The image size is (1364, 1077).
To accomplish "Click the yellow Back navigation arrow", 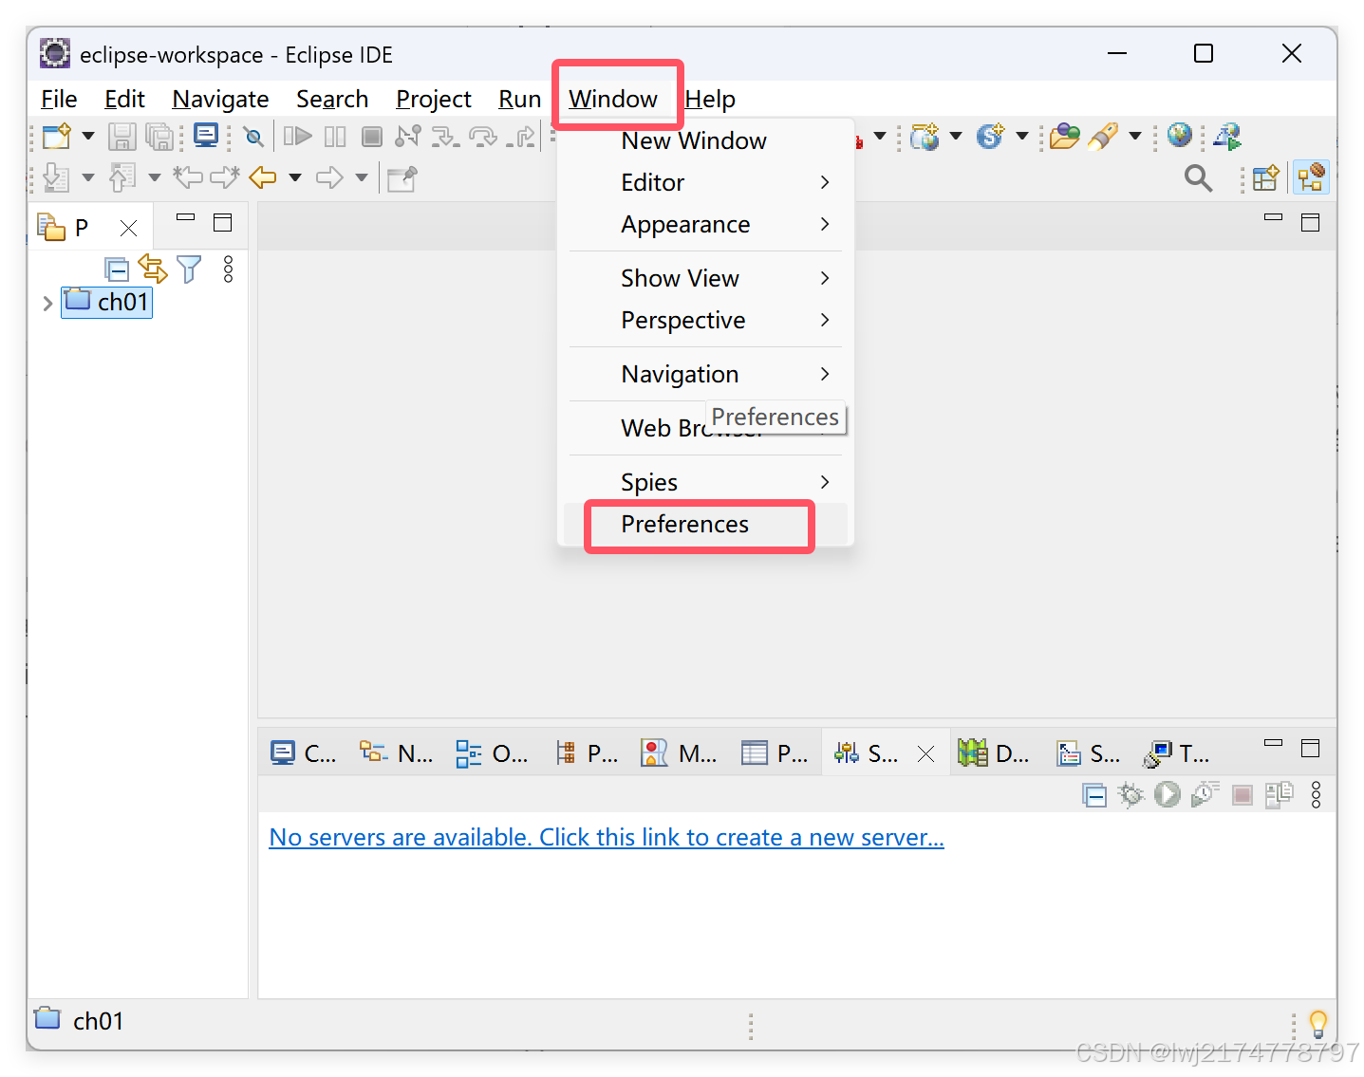I will coord(263,177).
